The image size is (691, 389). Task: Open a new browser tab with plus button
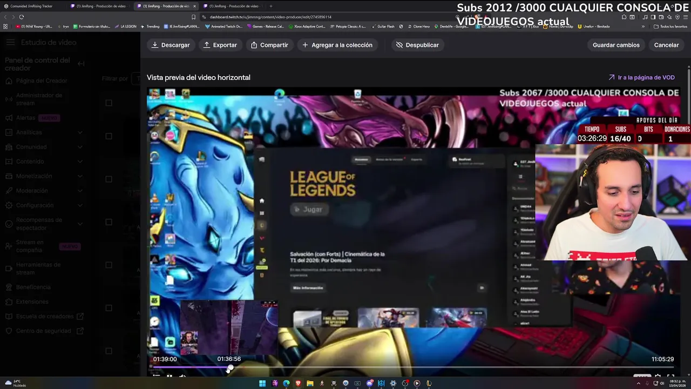coord(271,6)
